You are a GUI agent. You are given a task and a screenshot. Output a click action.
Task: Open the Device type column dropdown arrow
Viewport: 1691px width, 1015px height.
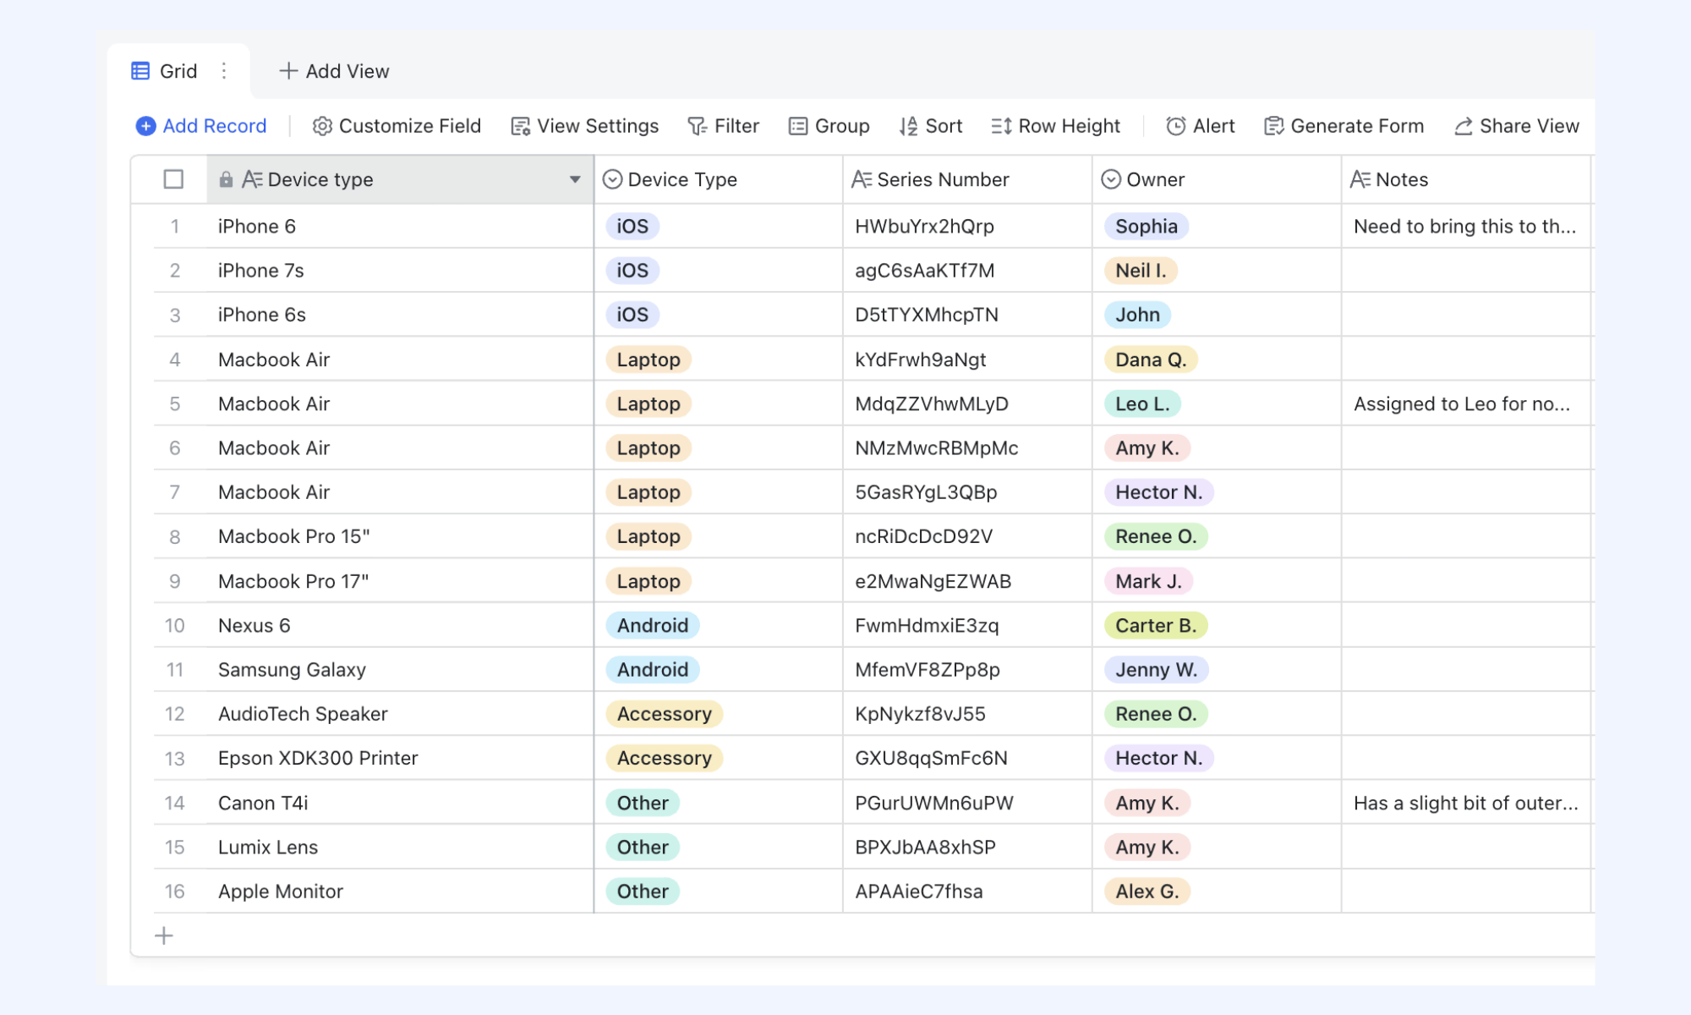click(575, 179)
